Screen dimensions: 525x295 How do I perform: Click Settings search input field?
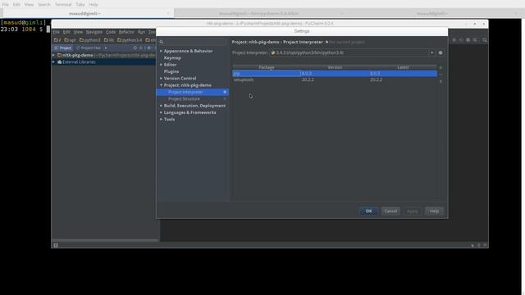click(x=193, y=42)
